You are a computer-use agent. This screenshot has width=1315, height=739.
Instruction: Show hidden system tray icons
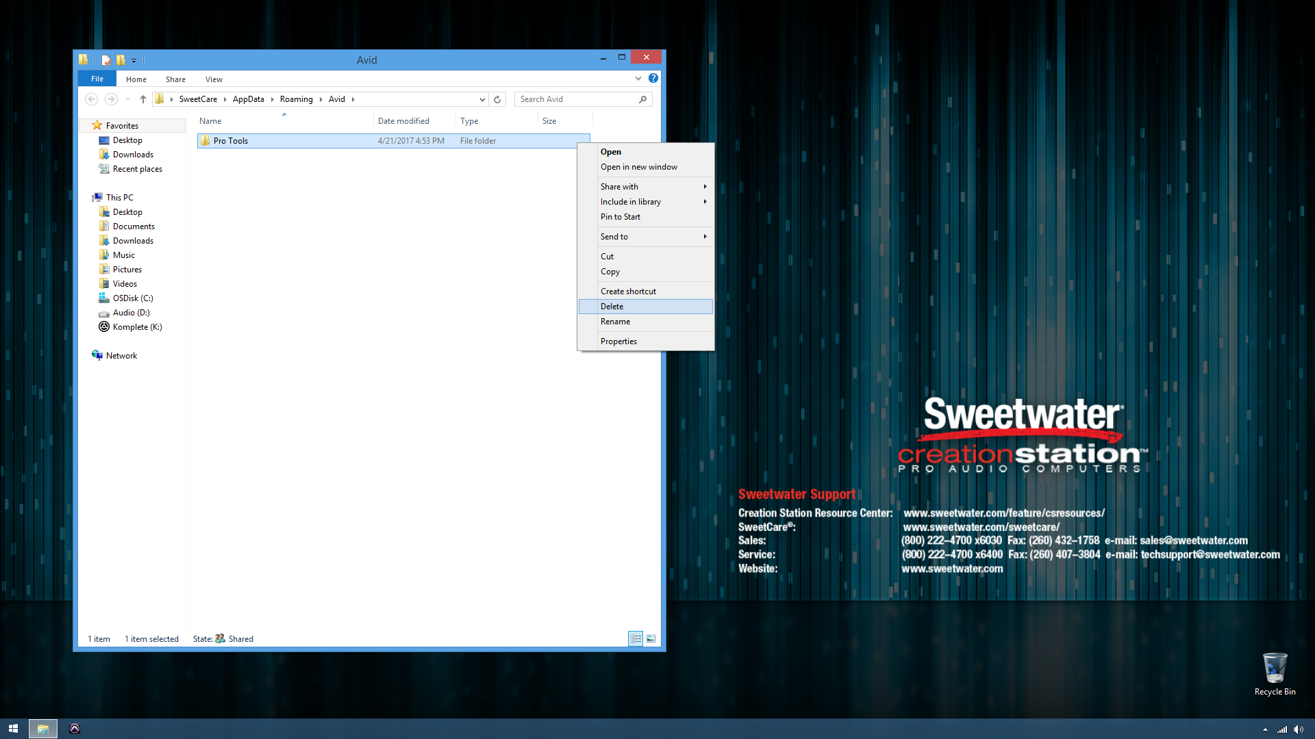click(x=1265, y=729)
